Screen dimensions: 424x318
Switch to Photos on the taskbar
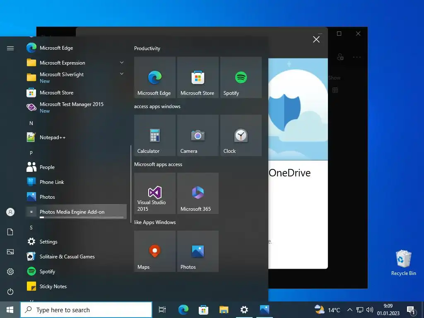pos(265,310)
